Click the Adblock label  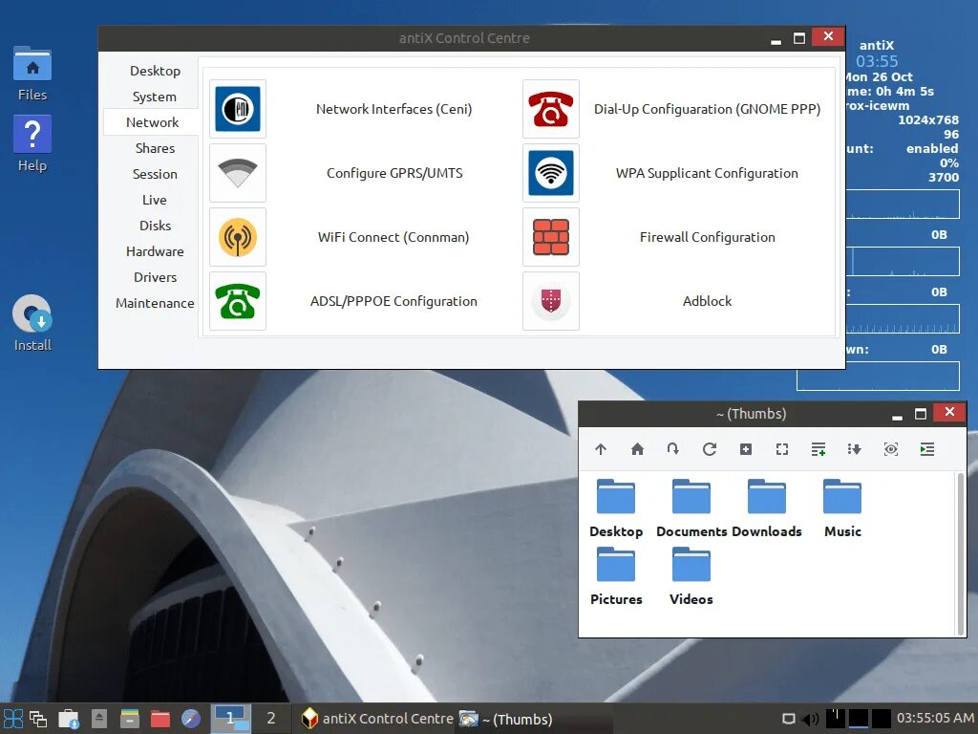coord(707,301)
